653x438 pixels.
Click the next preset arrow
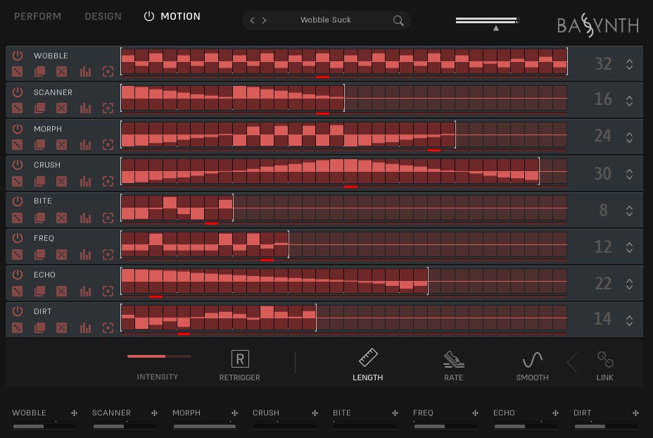click(x=264, y=20)
